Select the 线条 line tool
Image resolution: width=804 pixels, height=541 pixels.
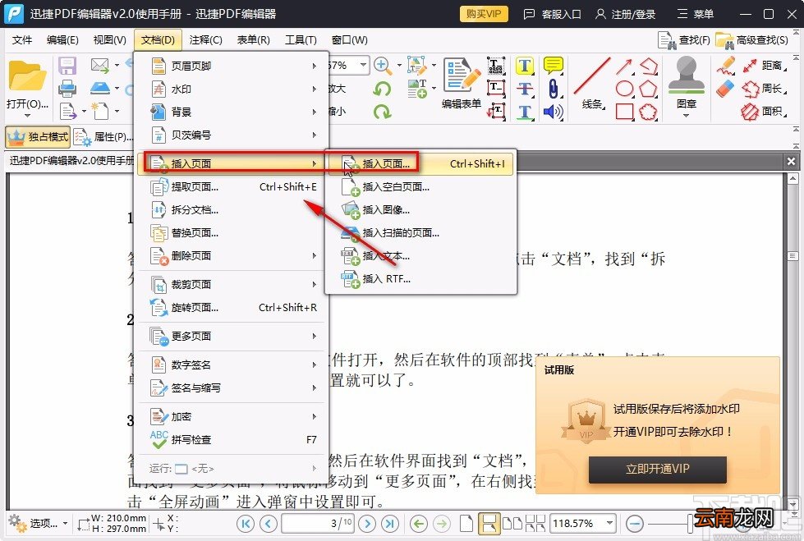[592, 83]
